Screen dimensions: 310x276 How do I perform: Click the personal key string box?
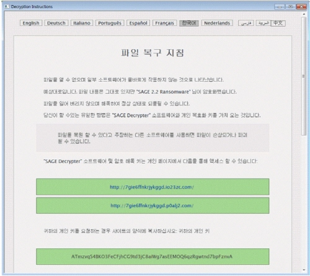(153, 257)
